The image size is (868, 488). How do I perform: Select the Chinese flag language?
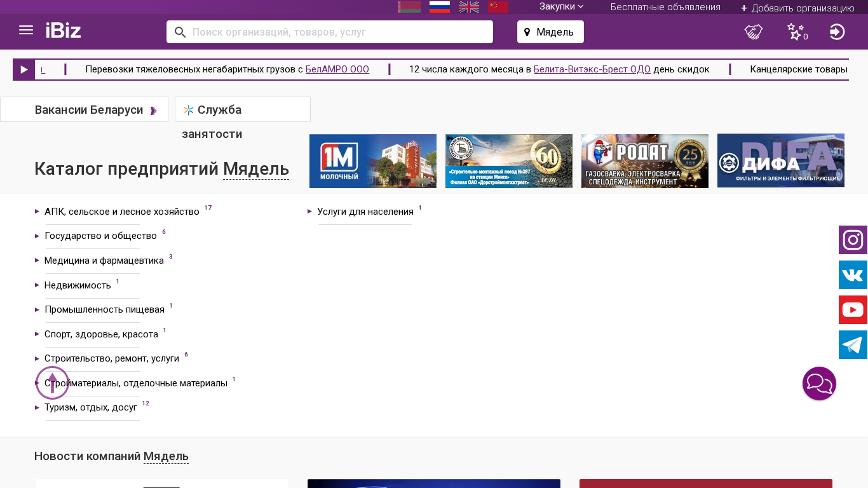point(498,7)
